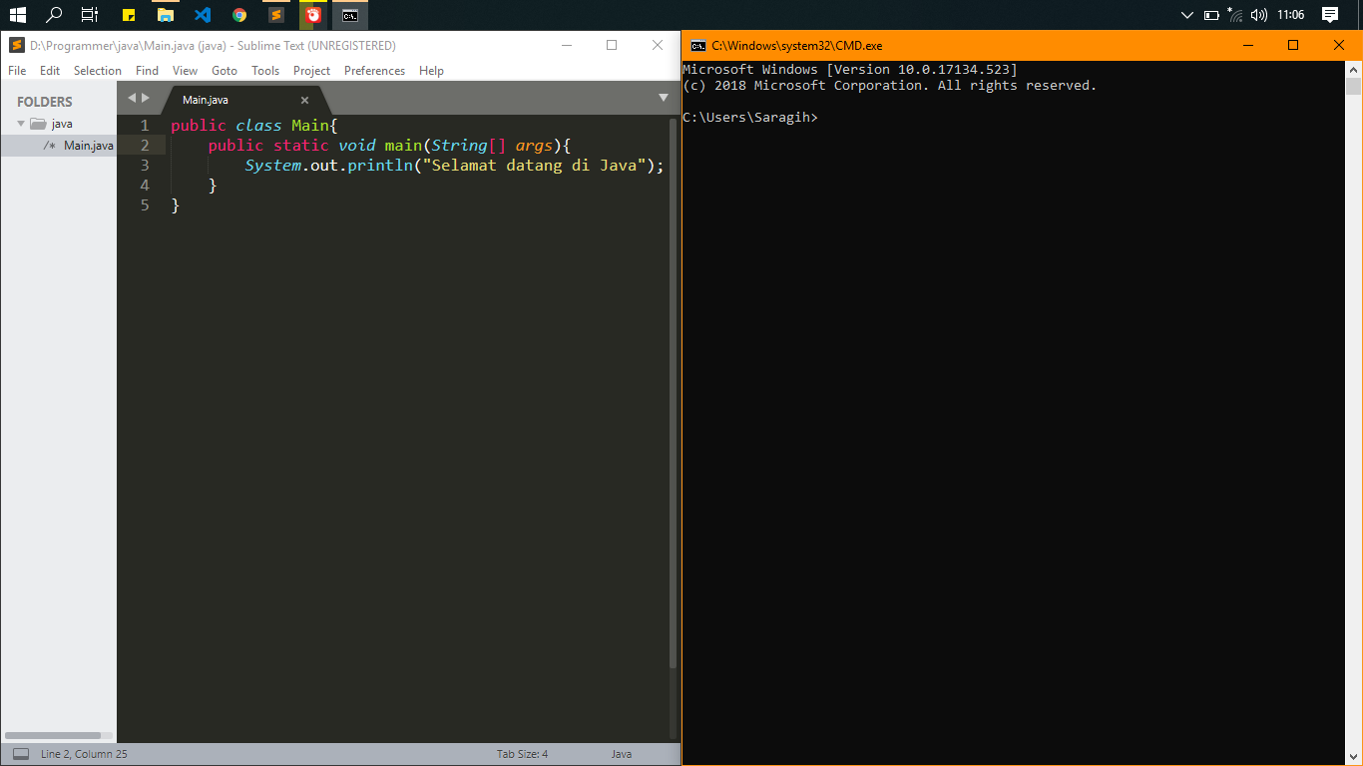Open the Goto menu
This screenshot has width=1363, height=766.
coord(225,71)
